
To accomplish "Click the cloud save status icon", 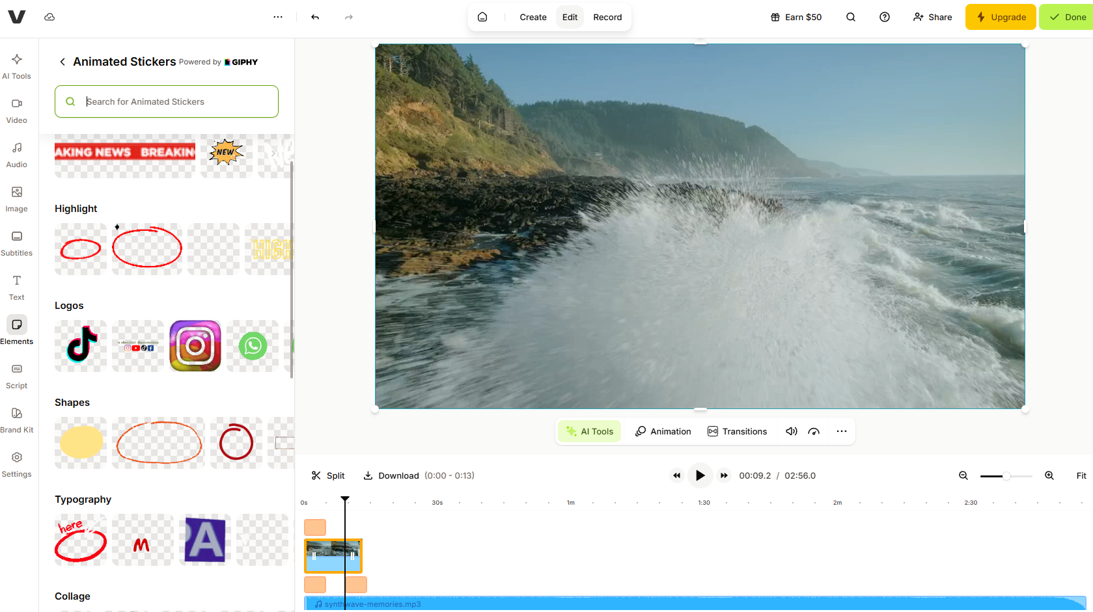I will point(49,17).
